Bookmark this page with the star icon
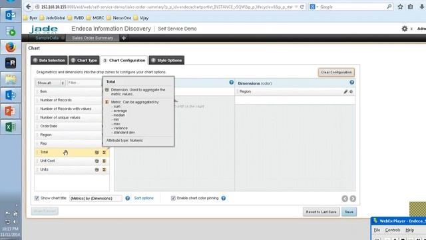Screen dimensions: 426x240 coord(400,7)
